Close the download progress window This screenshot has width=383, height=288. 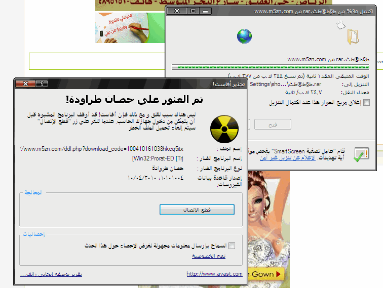pyautogui.click(x=177, y=11)
